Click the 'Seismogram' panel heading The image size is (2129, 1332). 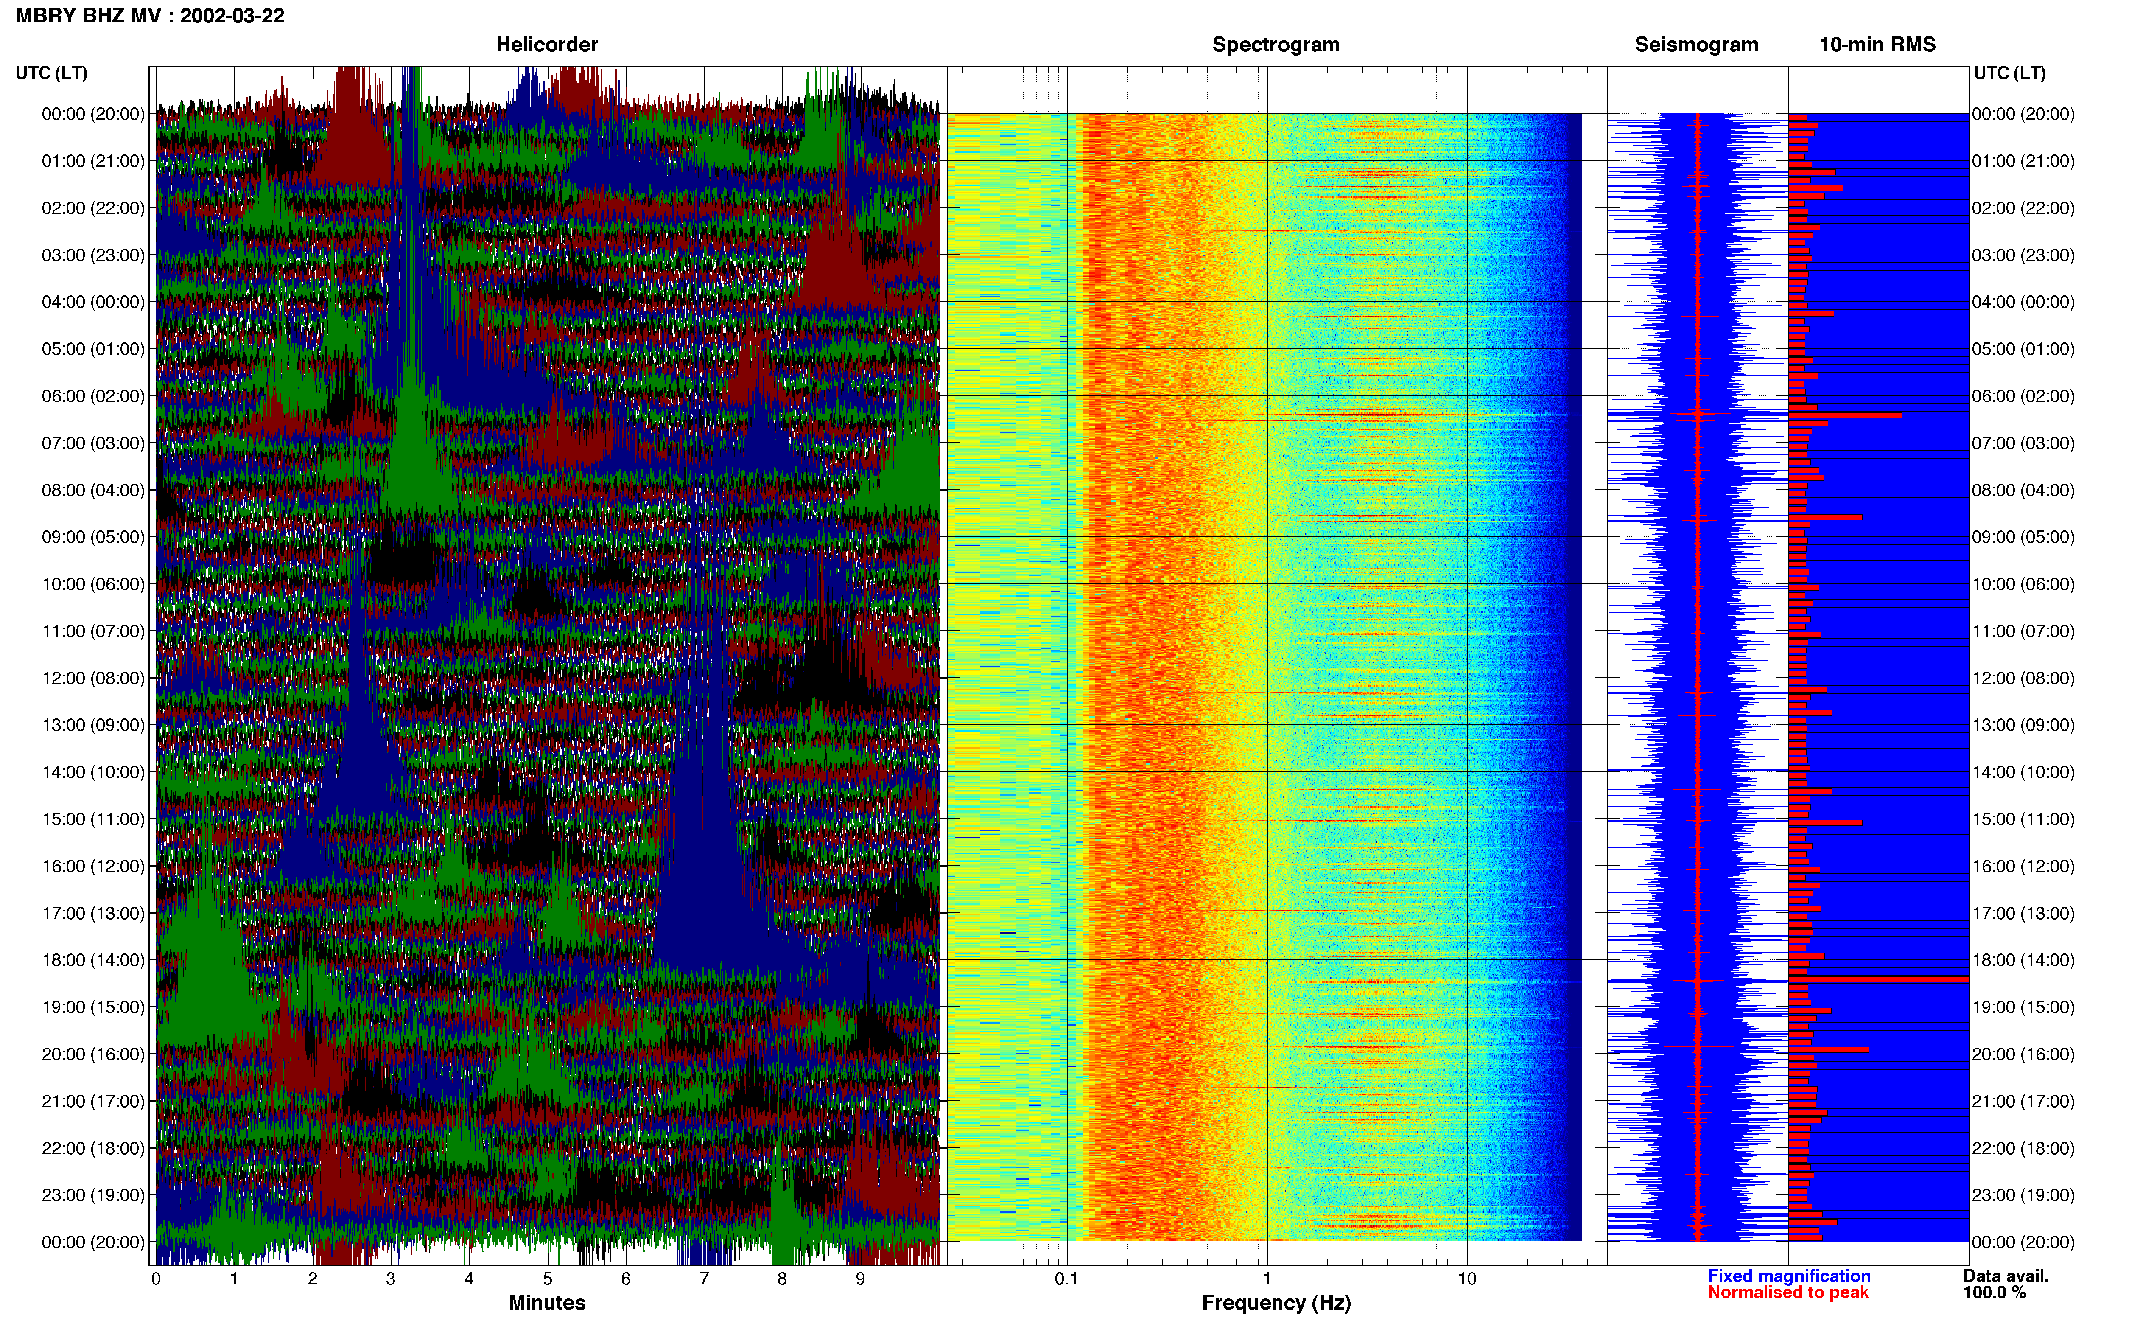(1696, 45)
